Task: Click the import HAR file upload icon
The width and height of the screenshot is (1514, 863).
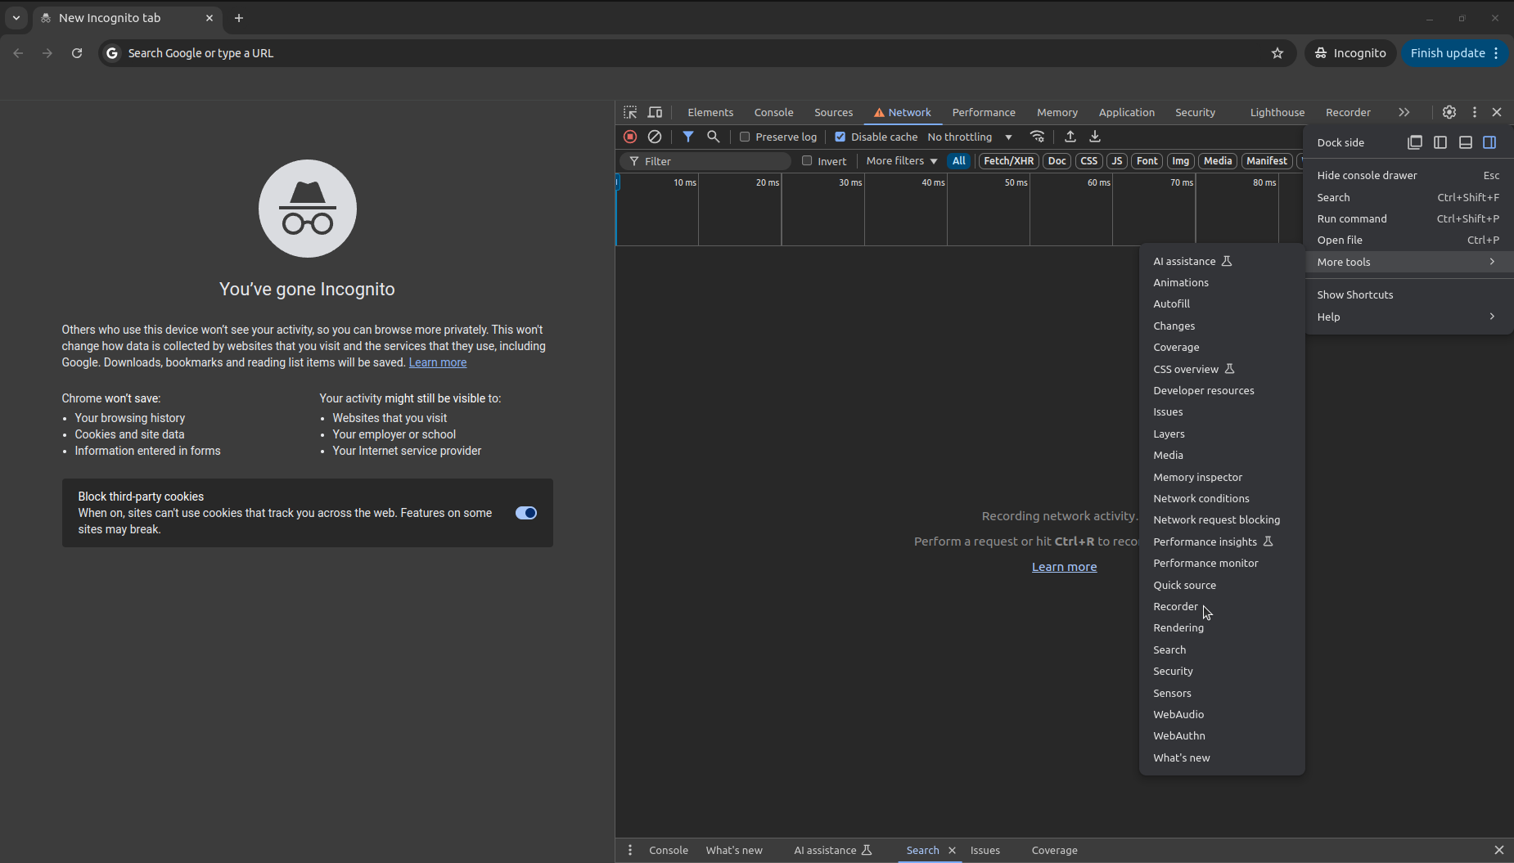Action: (1070, 137)
